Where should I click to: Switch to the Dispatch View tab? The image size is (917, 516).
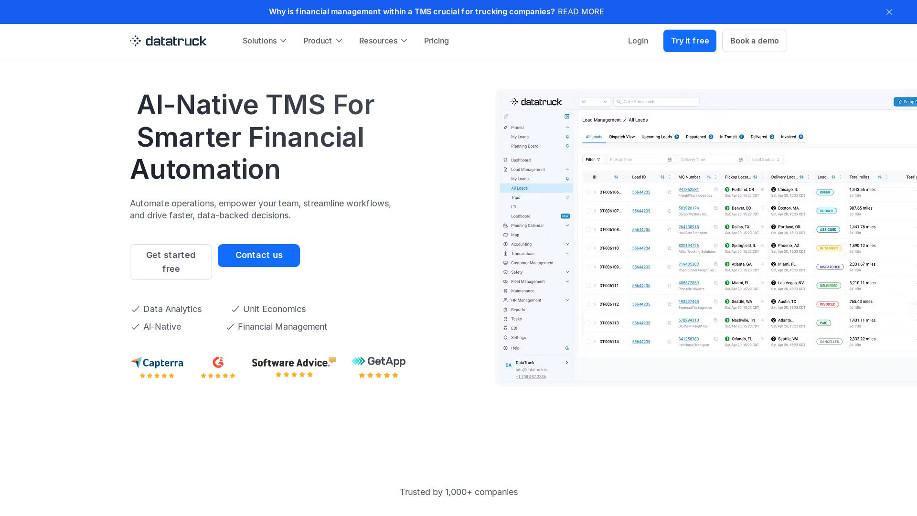pos(622,137)
